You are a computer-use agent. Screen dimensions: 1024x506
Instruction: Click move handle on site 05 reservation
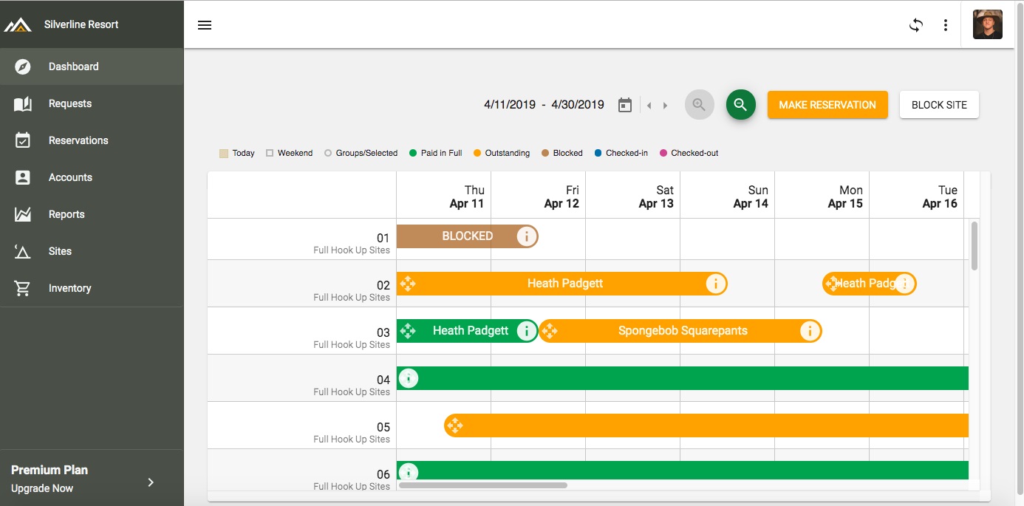(x=455, y=425)
